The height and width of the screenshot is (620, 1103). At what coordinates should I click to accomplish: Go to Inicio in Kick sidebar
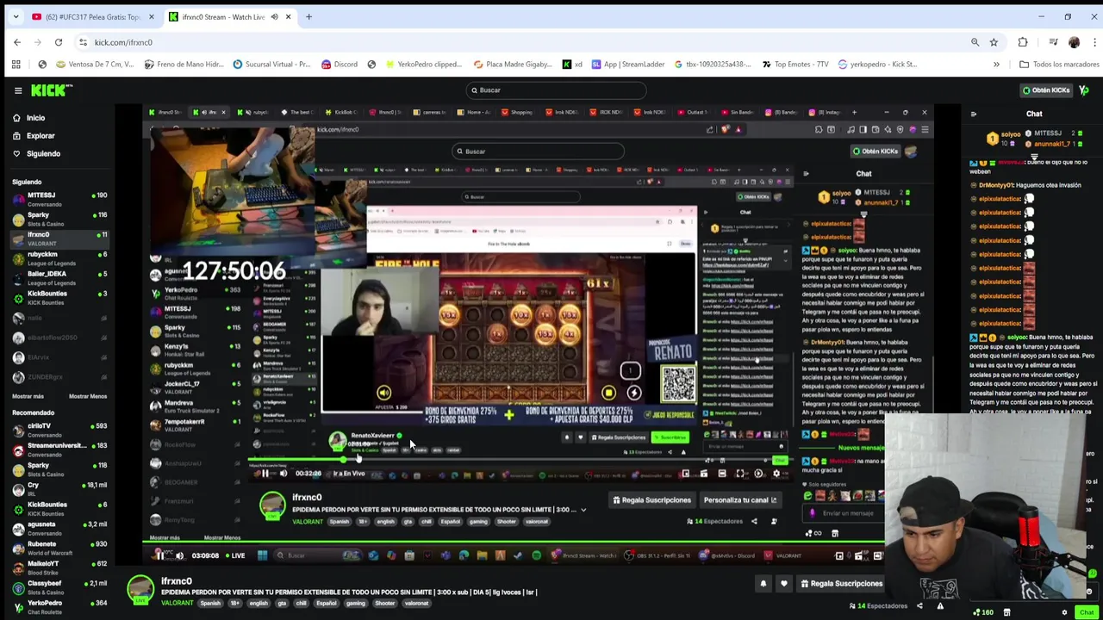click(35, 118)
